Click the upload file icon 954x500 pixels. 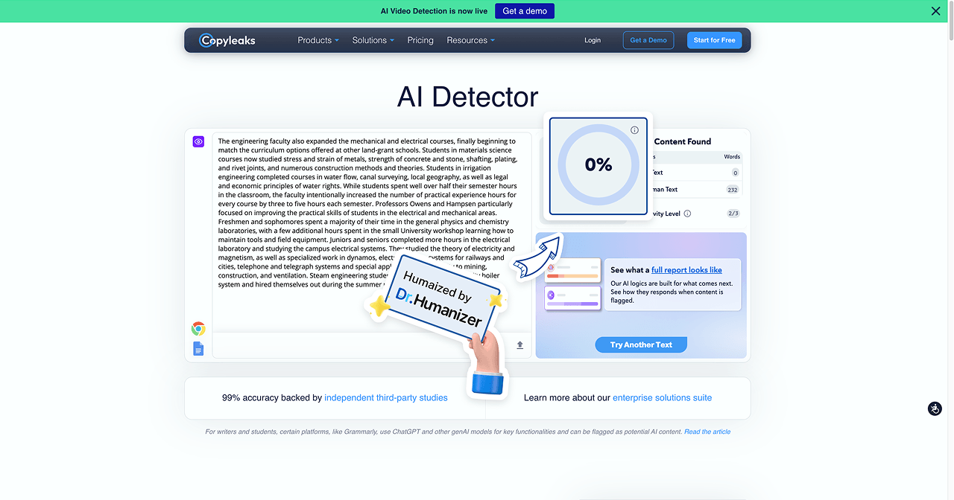pos(519,345)
